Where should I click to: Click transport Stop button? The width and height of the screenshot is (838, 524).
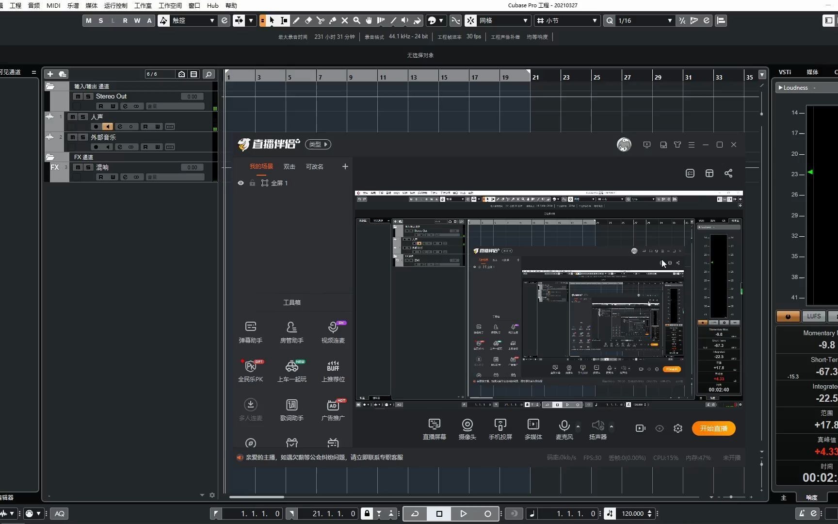pos(439,513)
